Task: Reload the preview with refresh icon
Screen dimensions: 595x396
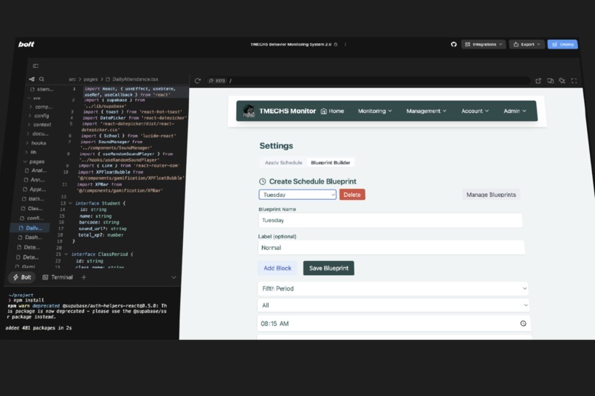Action: 197,80
